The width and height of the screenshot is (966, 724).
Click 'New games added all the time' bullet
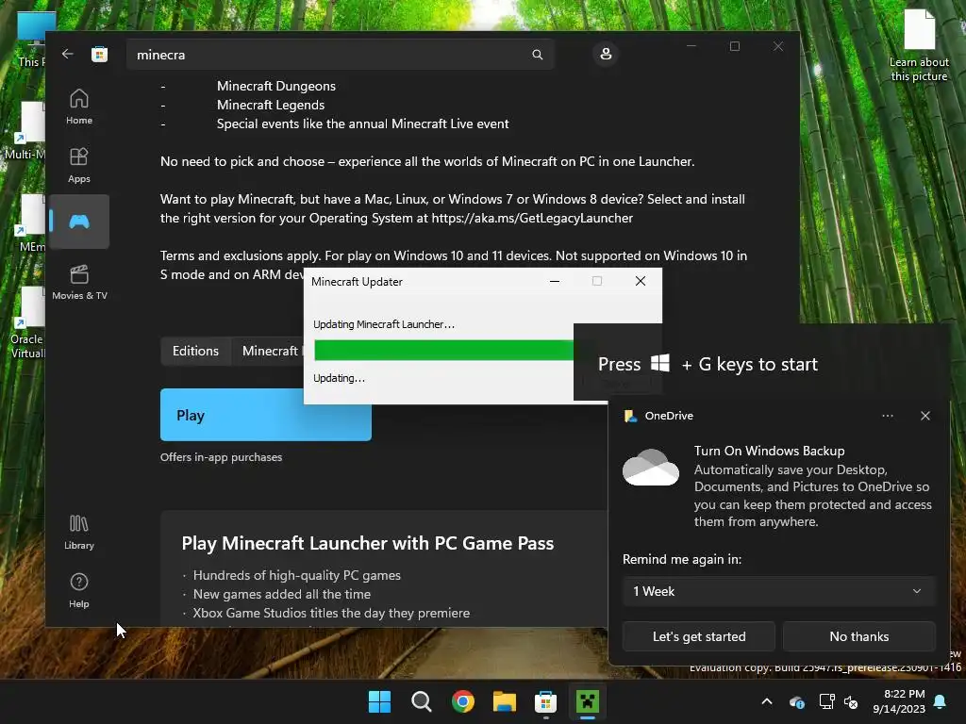(281, 594)
